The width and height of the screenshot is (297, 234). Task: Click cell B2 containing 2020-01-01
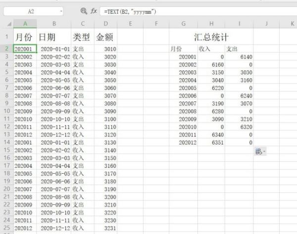coord(54,49)
